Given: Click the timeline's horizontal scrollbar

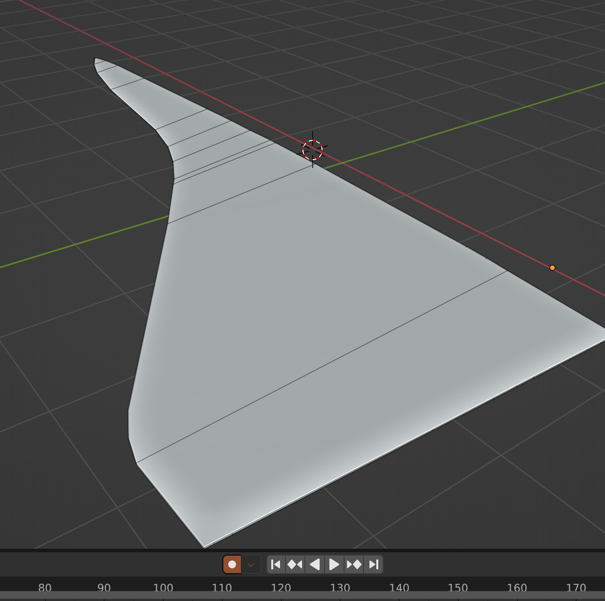Looking at the screenshot, I should [302, 597].
